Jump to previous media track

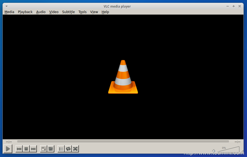(19, 149)
